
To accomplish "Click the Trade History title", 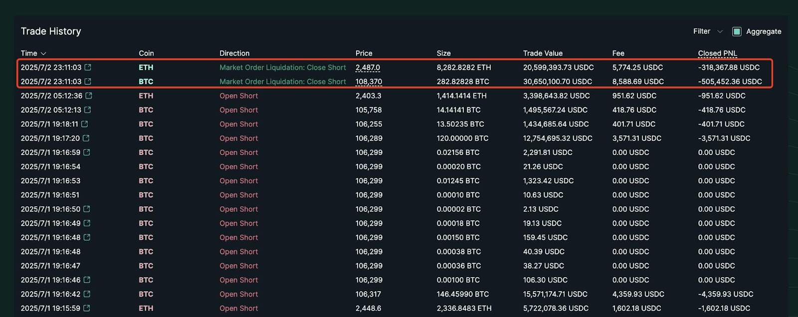I will point(51,31).
